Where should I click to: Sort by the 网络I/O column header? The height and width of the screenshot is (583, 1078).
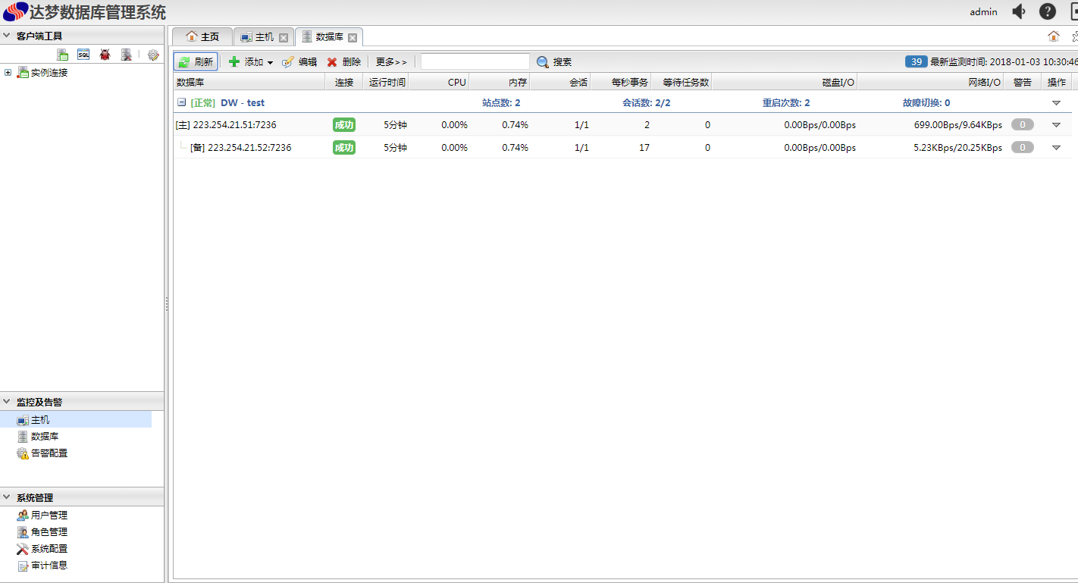[931, 82]
